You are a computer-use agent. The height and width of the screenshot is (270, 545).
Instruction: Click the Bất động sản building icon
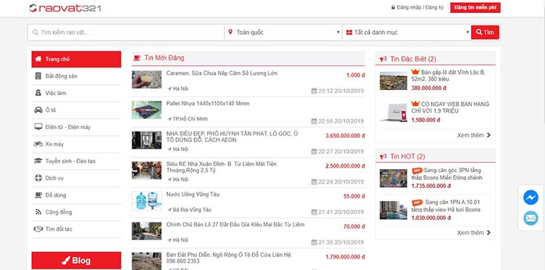pyautogui.click(x=39, y=76)
